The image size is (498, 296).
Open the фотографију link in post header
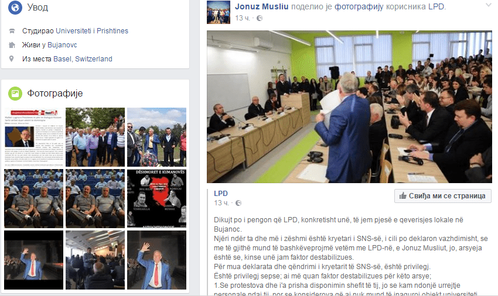pos(359,6)
